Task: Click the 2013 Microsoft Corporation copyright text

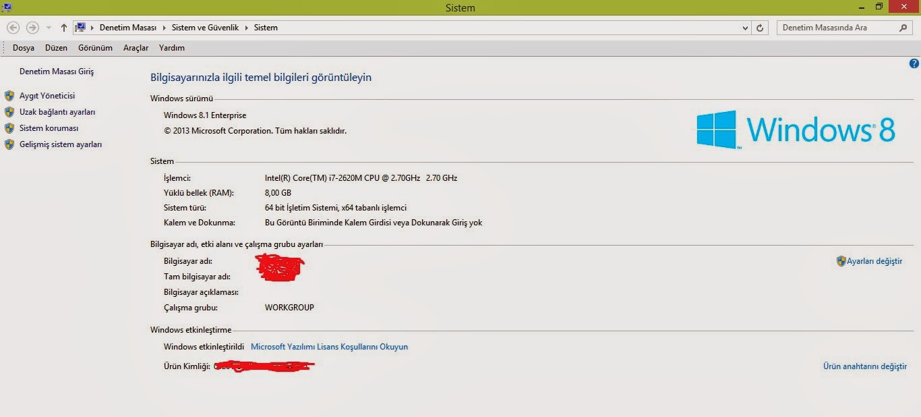Action: (255, 131)
